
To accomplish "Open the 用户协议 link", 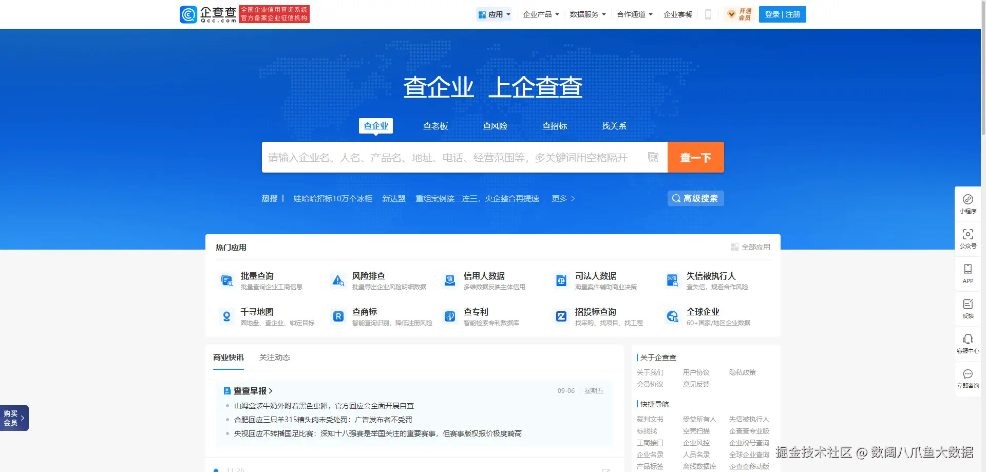I will (x=696, y=372).
